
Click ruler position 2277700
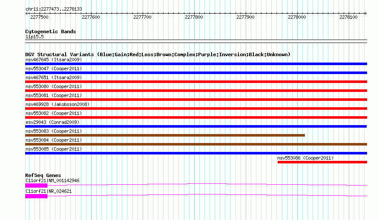(x=142, y=17)
